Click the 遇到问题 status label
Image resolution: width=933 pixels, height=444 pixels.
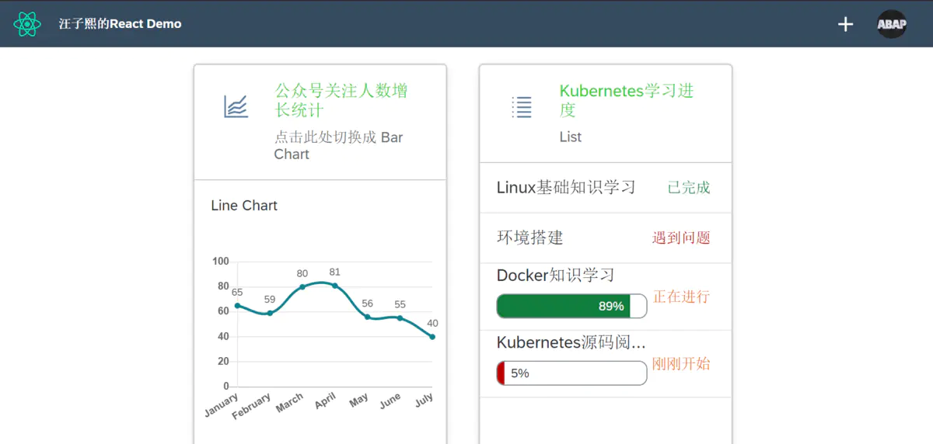[680, 238]
